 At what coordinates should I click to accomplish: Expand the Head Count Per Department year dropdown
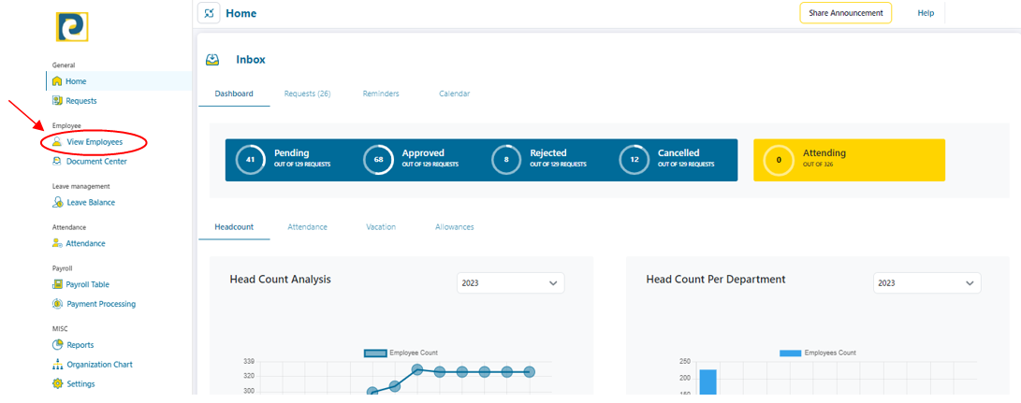[x=926, y=283]
